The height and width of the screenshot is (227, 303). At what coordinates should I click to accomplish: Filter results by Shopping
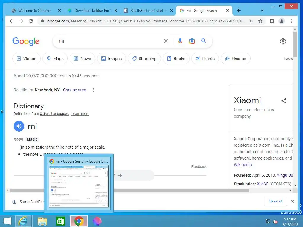(144, 59)
